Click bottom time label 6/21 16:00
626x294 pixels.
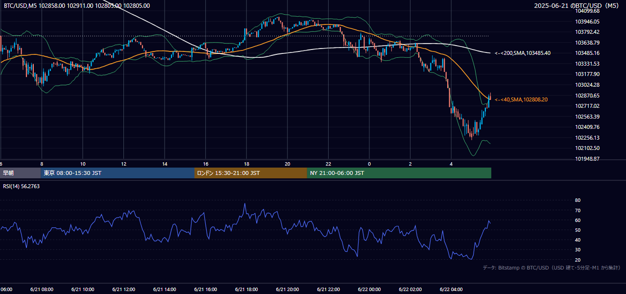[206, 289]
